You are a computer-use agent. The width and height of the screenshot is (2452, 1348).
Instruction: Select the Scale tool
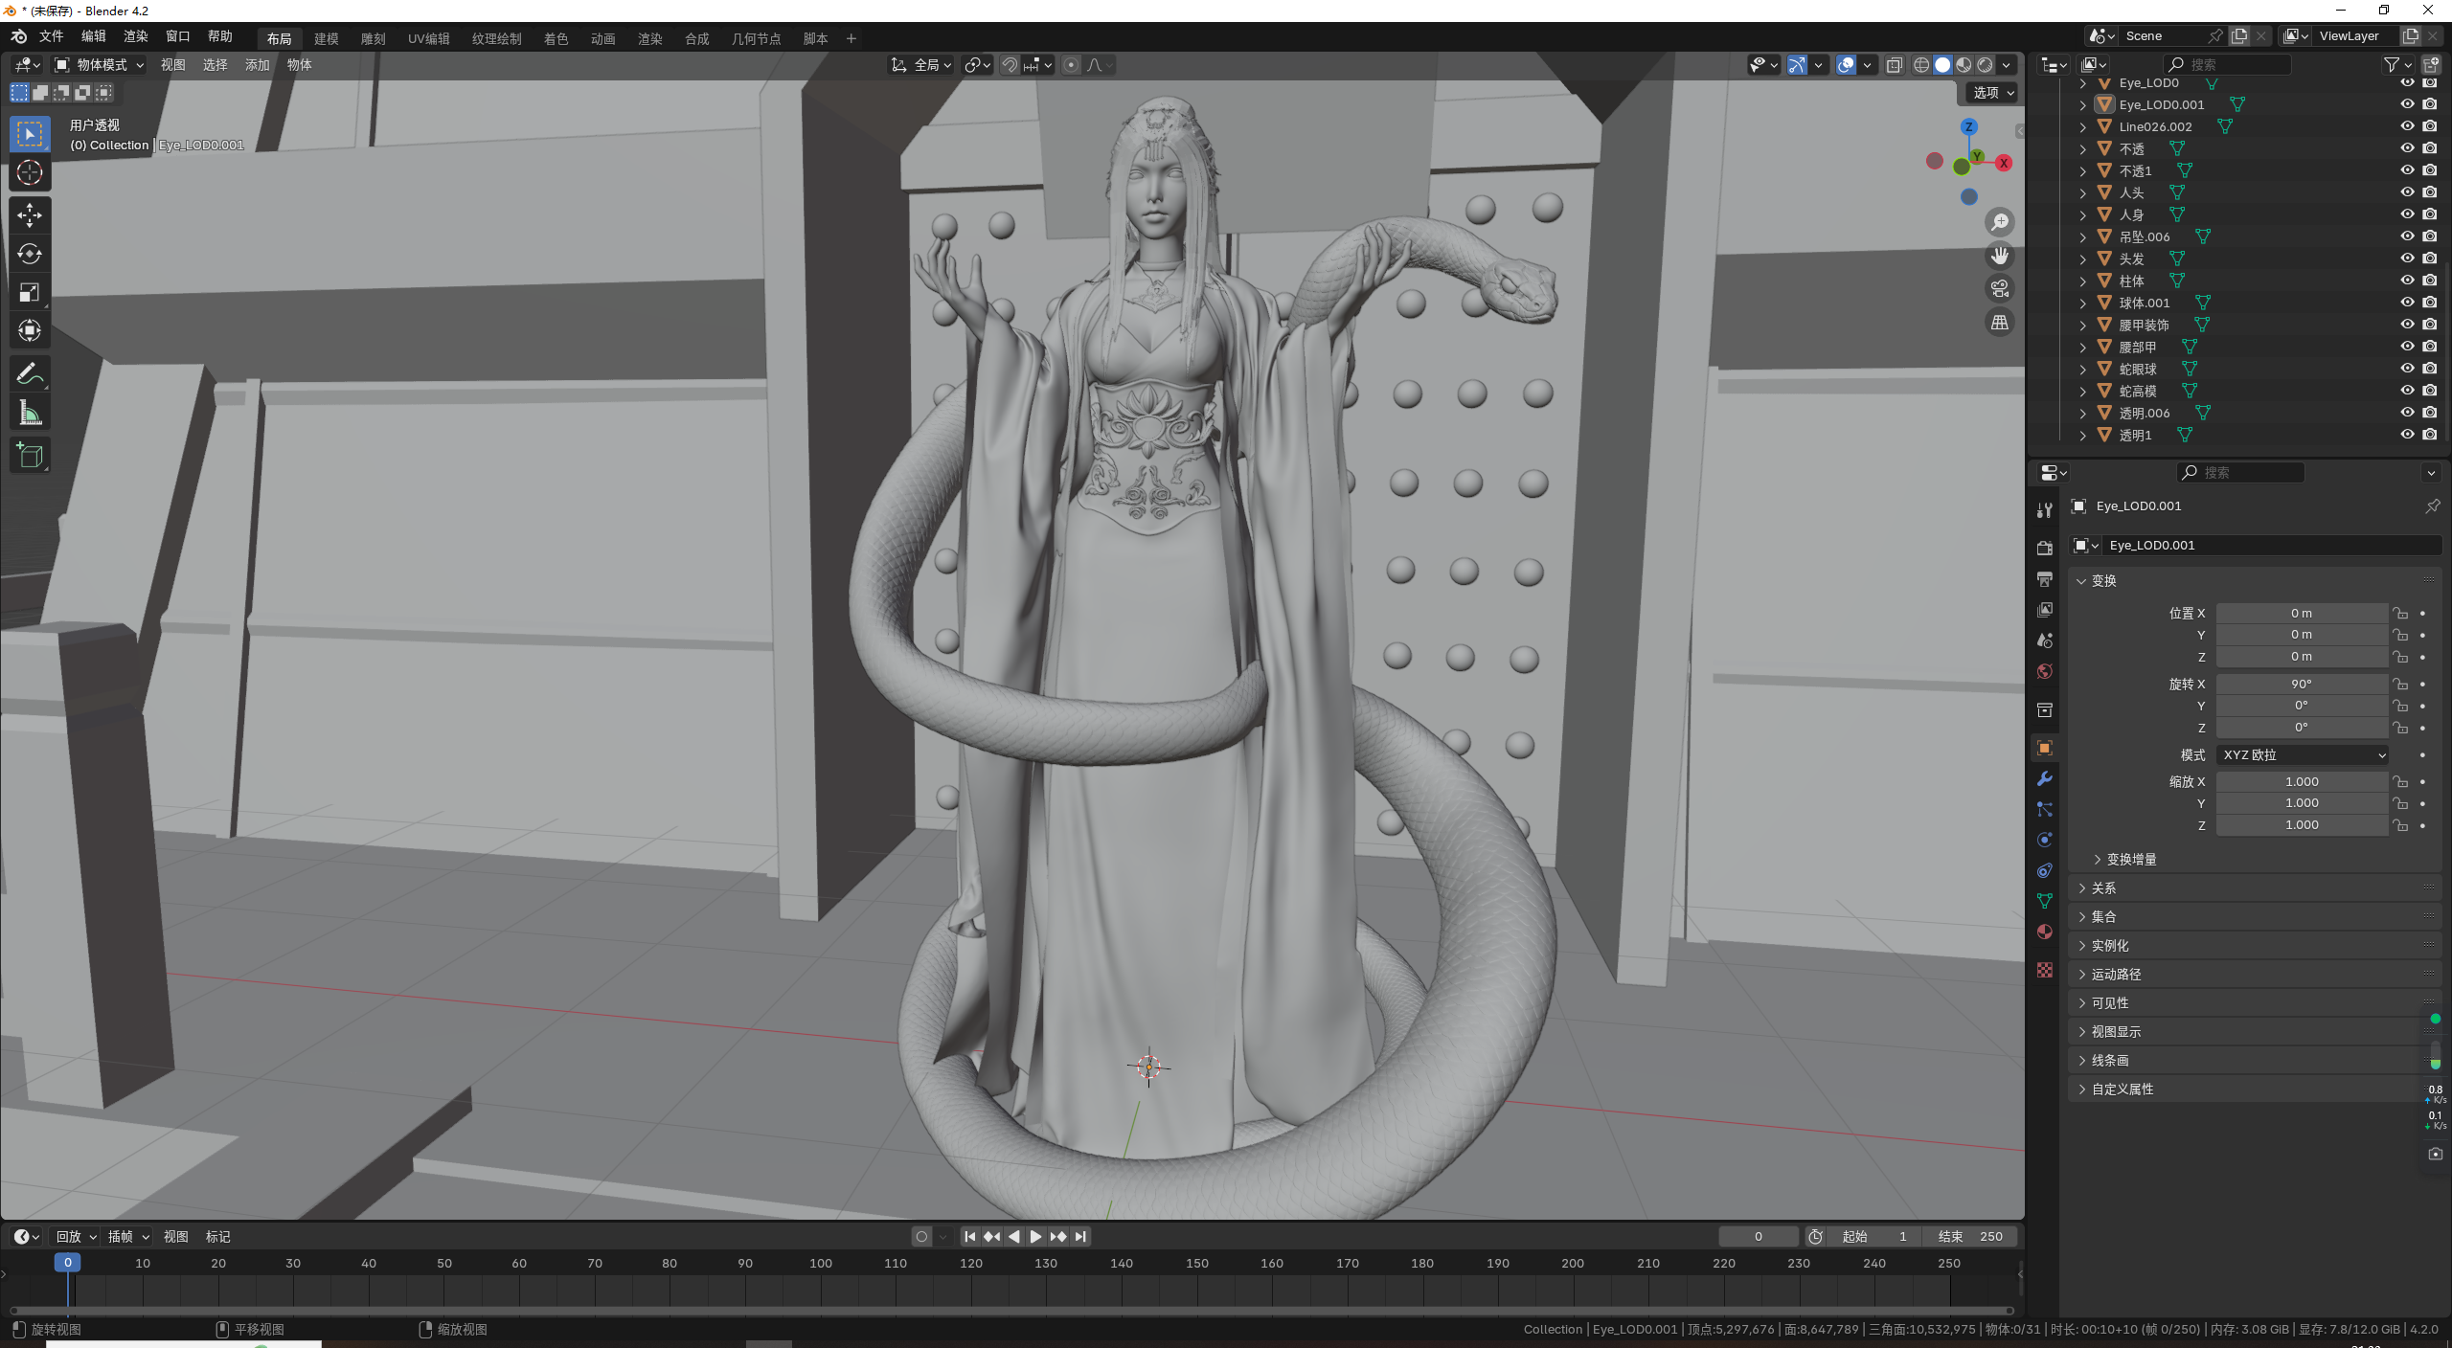(30, 293)
